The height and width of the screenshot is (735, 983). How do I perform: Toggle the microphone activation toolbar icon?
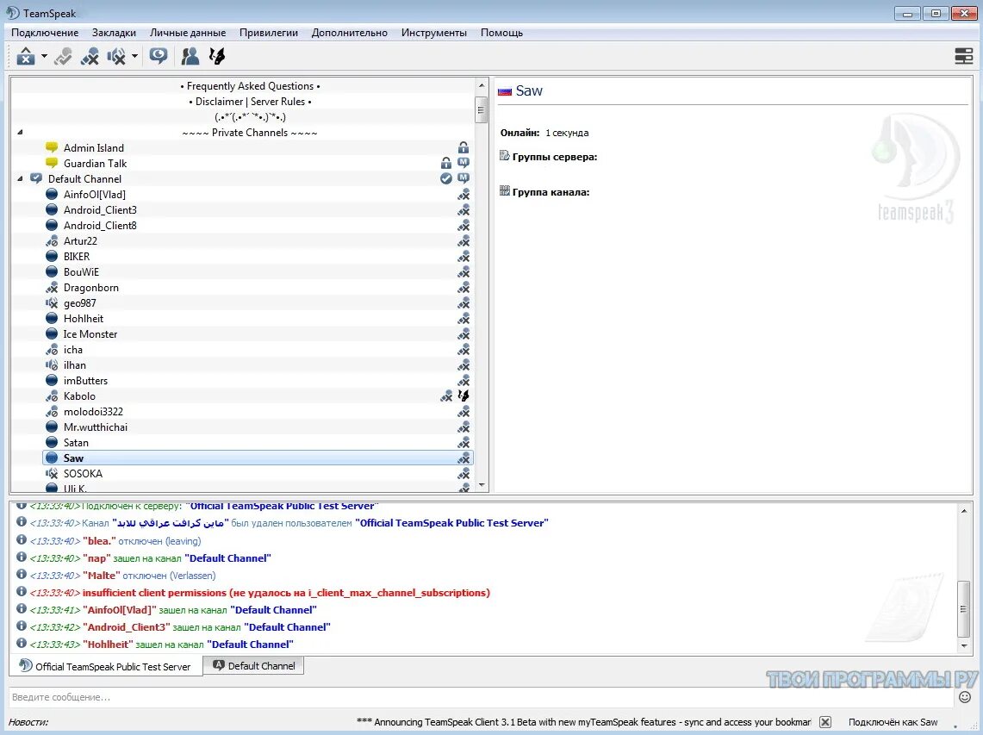63,57
